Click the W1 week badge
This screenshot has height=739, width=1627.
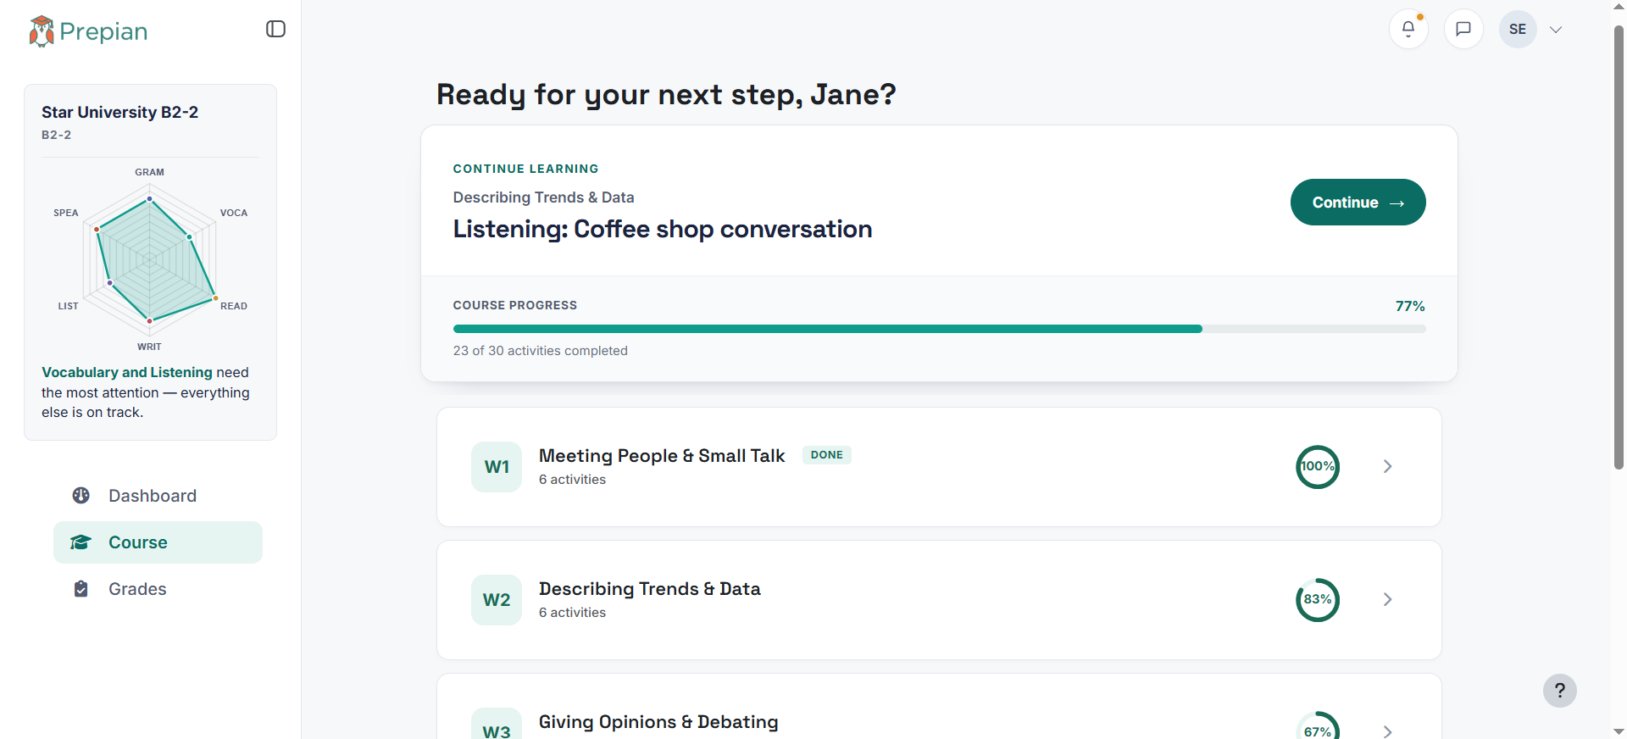[497, 467]
